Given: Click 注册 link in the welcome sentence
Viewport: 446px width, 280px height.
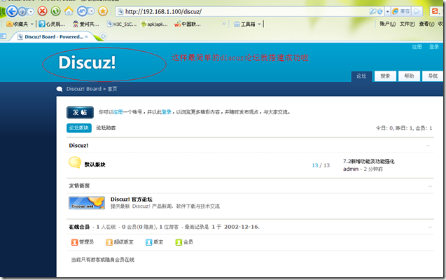Looking at the screenshot, I should (x=118, y=112).
